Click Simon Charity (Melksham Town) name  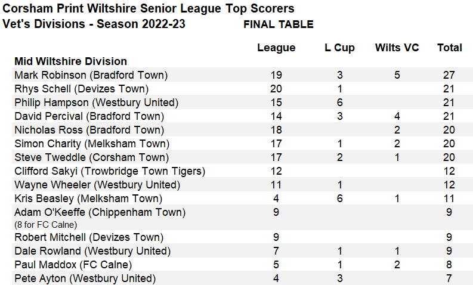click(92, 144)
